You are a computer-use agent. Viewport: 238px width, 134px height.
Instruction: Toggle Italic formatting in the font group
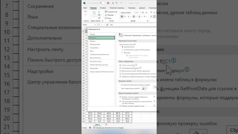[125, 17]
